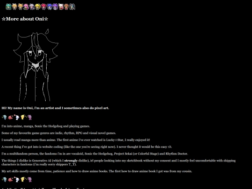This screenshot has height=189, width=252.
Task: Click the 'I'm into anime, manga' sentence
Action: point(46,126)
